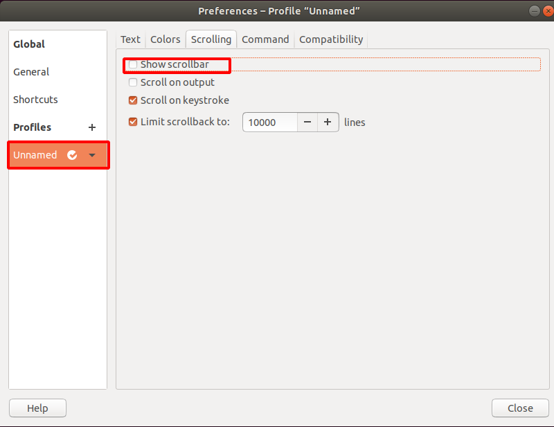554x427 pixels.
Task: Uncheck Limit scrollback to option
Action: point(133,122)
